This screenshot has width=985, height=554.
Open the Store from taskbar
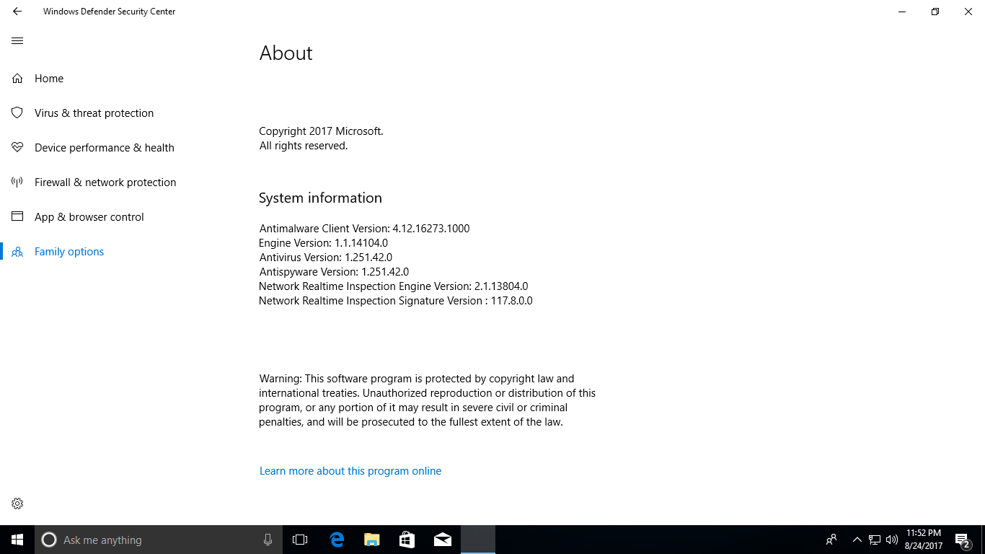(407, 540)
